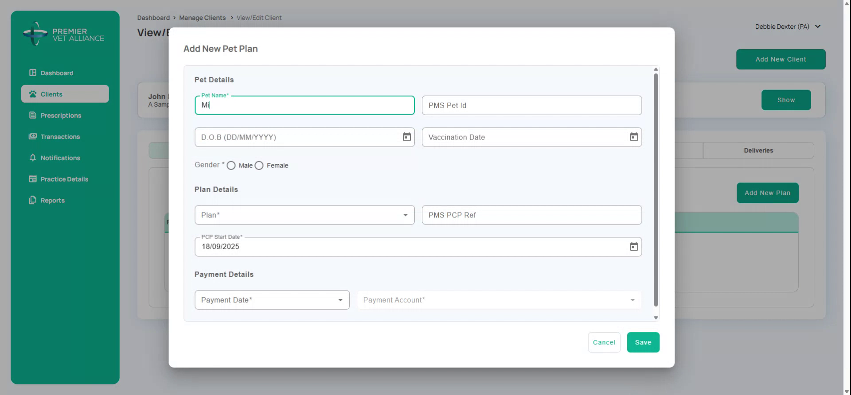
Task: Open Practice Details in the sidebar
Action: click(64, 179)
